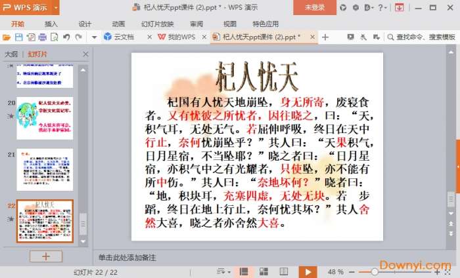460x278 pixels.
Task: Close the 云文档 tab
Action: click(149, 37)
